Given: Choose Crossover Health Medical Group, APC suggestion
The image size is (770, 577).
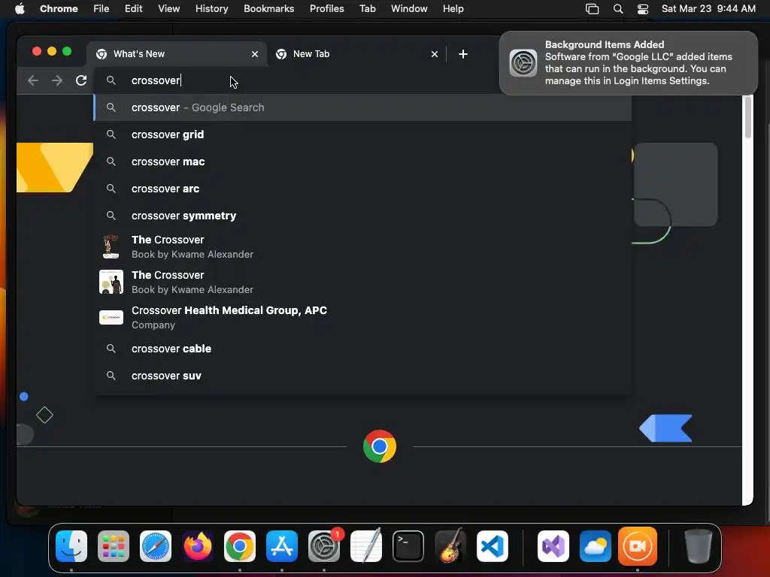Looking at the screenshot, I should pos(362,318).
